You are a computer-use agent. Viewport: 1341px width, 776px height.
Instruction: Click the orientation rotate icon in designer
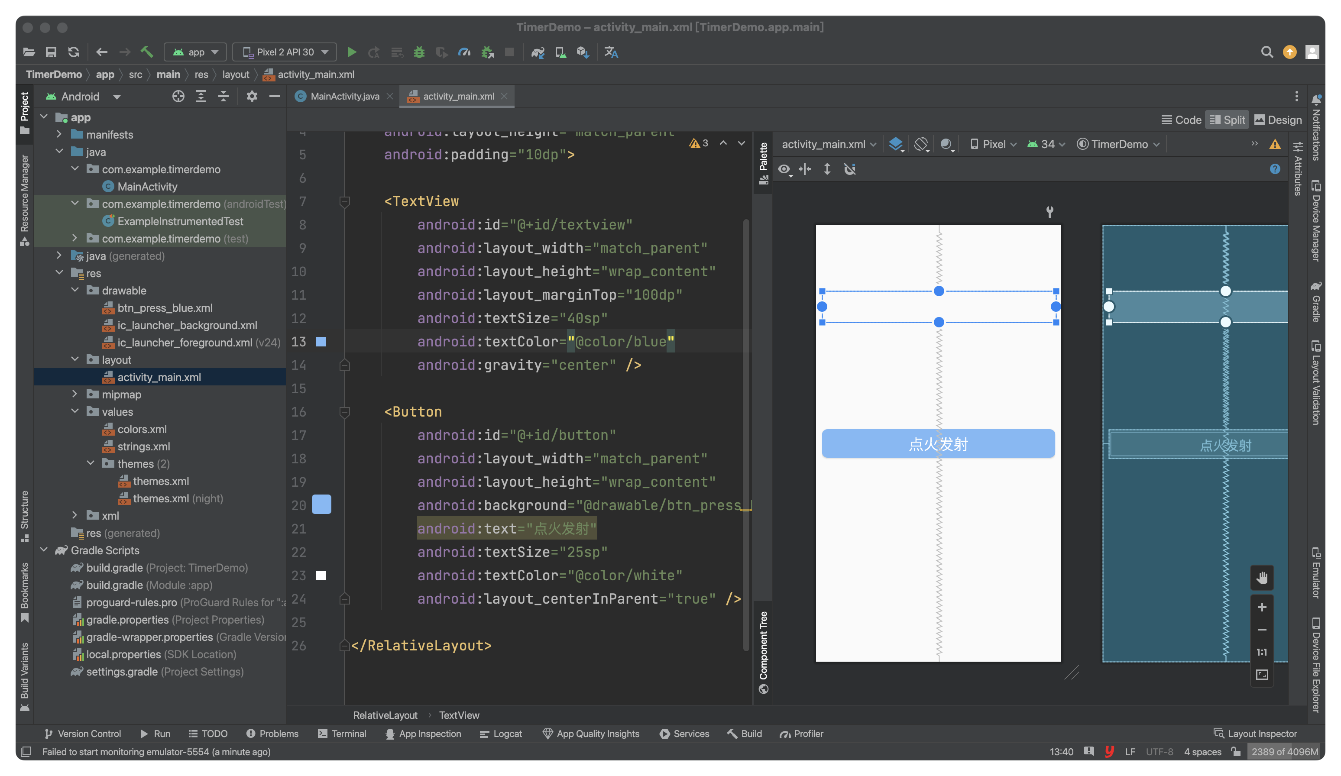(x=921, y=144)
